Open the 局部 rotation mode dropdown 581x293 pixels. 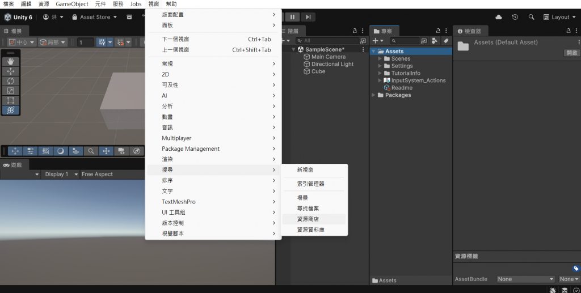[52, 42]
